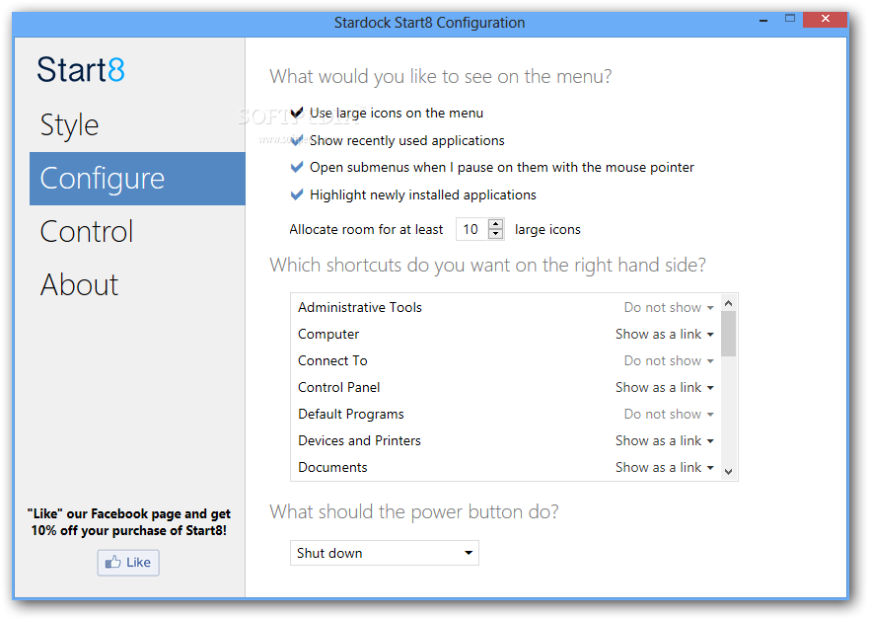
Task: Switch to the Style tab
Action: click(x=68, y=125)
